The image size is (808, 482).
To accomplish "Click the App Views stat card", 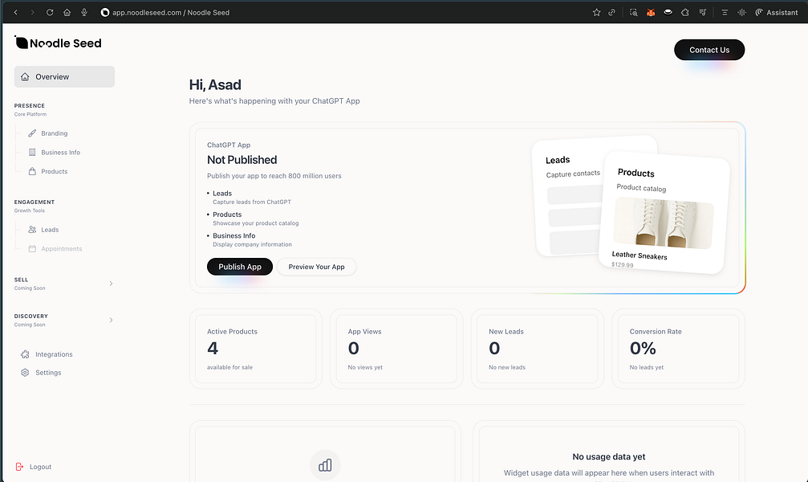I will (396, 349).
